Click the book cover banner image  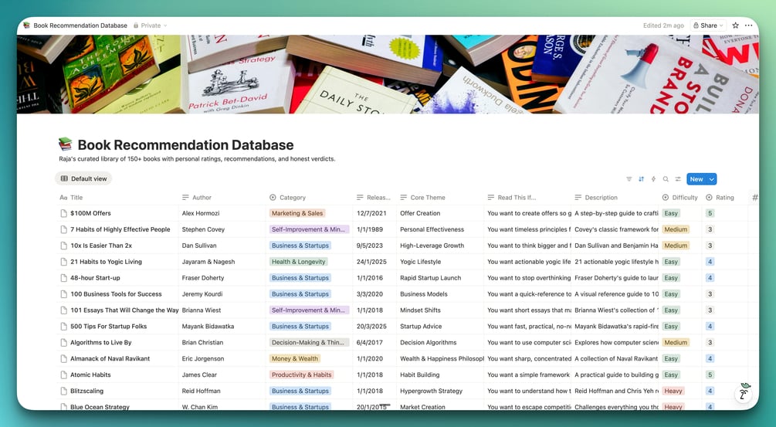[x=388, y=74]
